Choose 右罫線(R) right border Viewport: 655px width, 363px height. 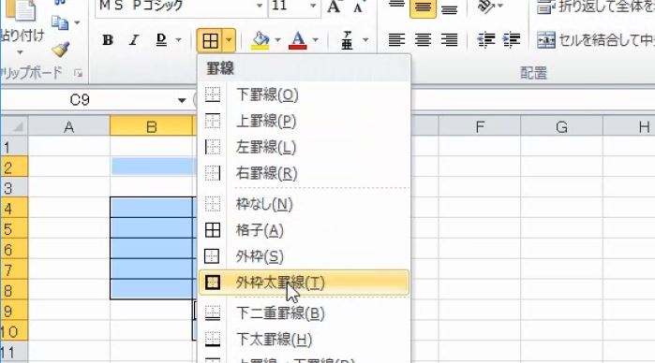coord(305,173)
